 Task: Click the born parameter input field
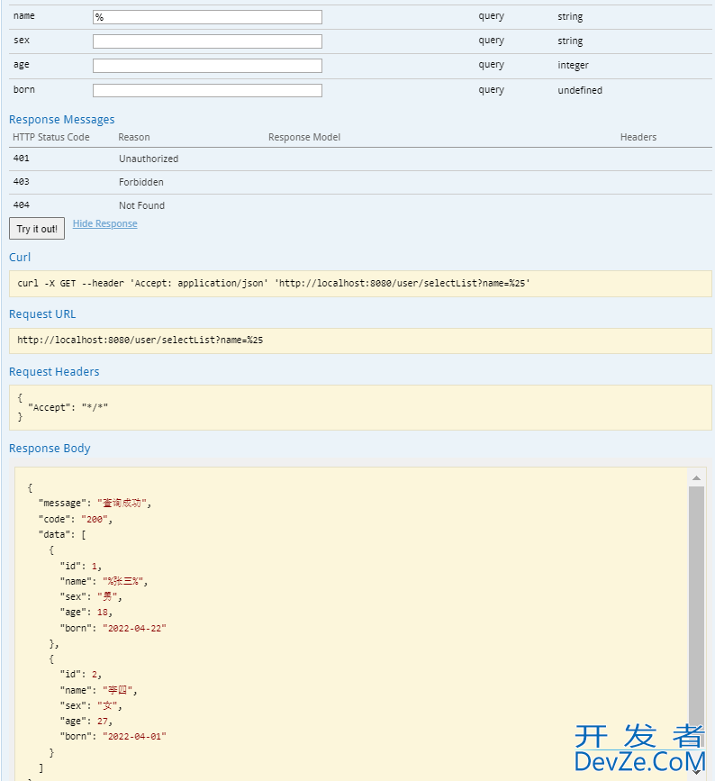click(x=207, y=90)
